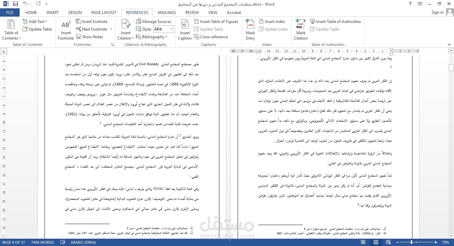Insert a footnote into the document
Image resolution: width=454 pixels, height=246 pixels.
tap(65, 30)
